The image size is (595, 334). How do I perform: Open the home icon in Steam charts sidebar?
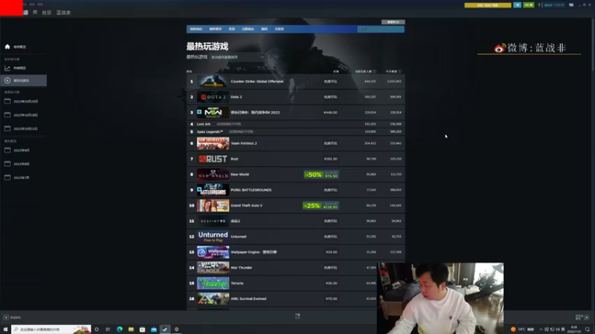[x=7, y=47]
